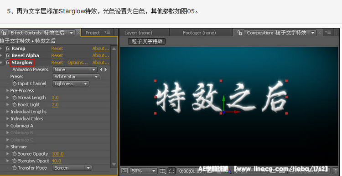Open the Footage (none) tab
Image resolution: width=342 pixels, height=176 pixels.
click(199, 33)
